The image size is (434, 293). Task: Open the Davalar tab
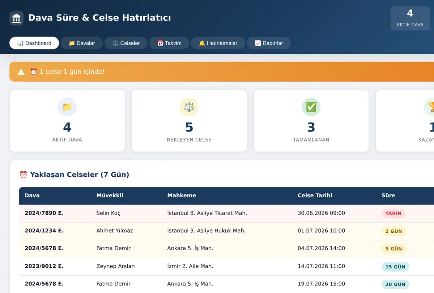pos(82,43)
